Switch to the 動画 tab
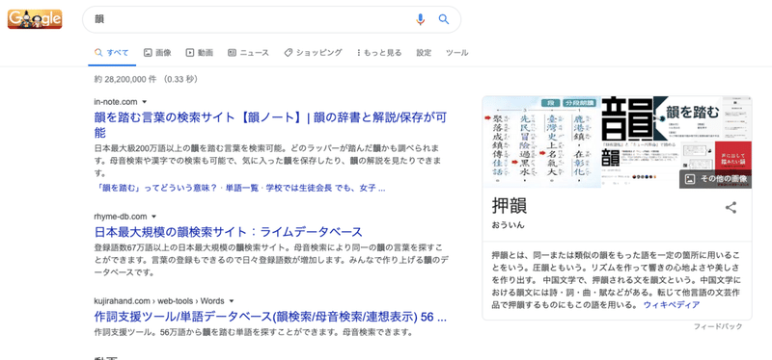The height and width of the screenshot is (360, 772). tap(200, 53)
